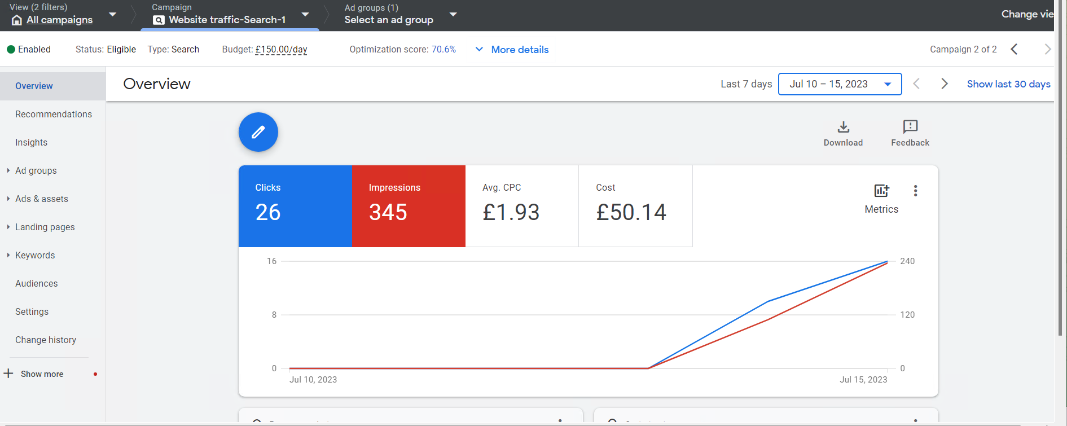Open the scorecard three-dot options menu

[915, 191]
